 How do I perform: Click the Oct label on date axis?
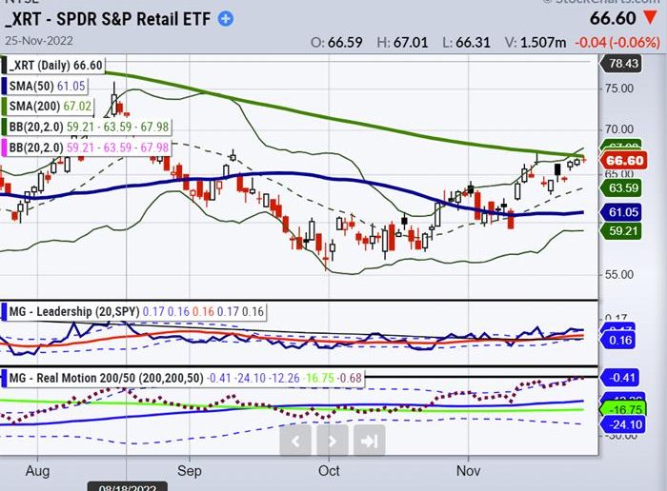pyautogui.click(x=329, y=471)
